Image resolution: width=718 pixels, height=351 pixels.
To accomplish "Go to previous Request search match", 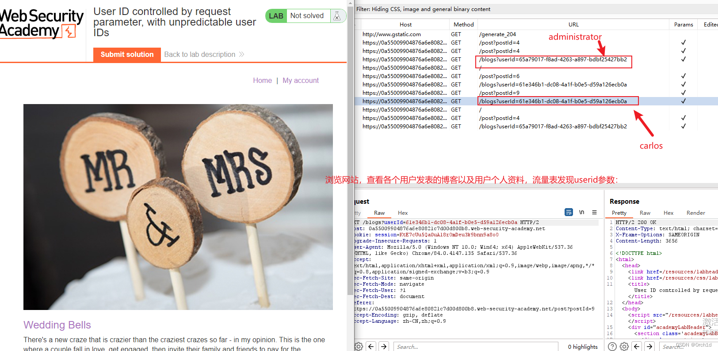I will point(371,347).
